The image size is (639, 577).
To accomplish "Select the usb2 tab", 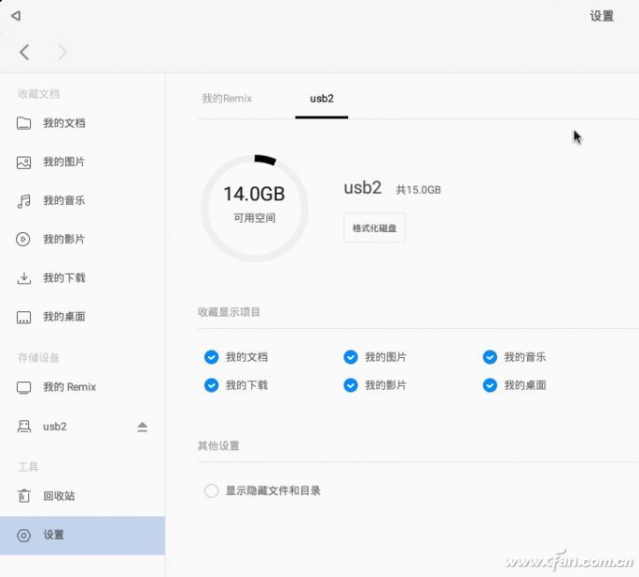I will [321, 99].
